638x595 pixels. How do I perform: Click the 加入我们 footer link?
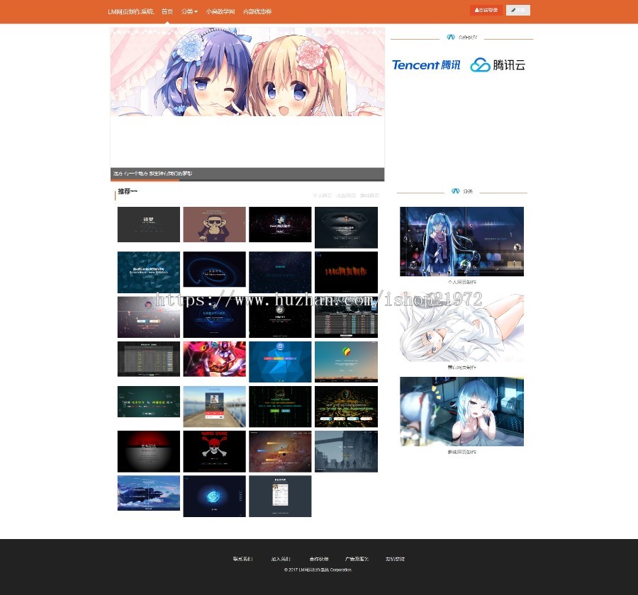pyautogui.click(x=281, y=559)
